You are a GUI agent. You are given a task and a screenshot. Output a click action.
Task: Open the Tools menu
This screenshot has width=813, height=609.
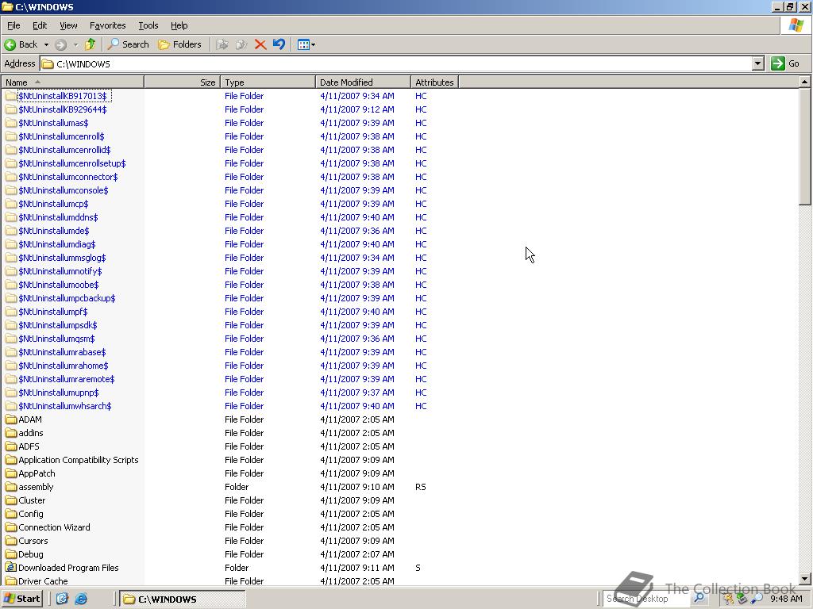pyautogui.click(x=148, y=25)
